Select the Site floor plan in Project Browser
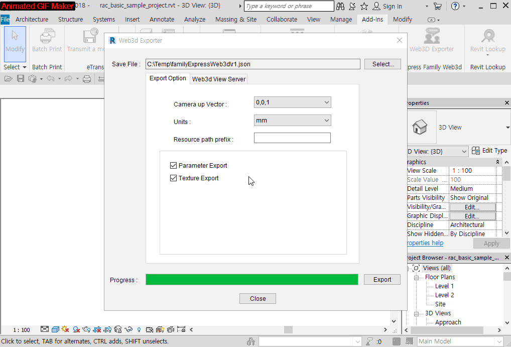 tap(440, 304)
